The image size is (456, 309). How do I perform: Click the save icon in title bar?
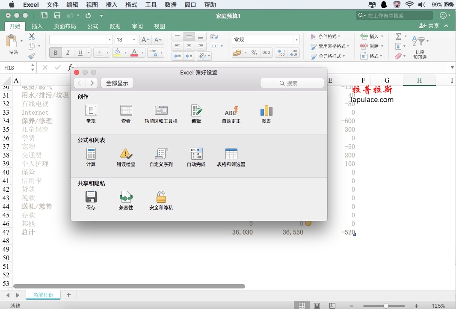click(57, 15)
